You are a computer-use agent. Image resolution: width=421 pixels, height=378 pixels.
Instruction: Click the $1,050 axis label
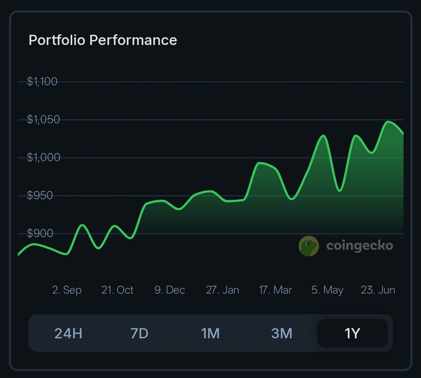[43, 120]
